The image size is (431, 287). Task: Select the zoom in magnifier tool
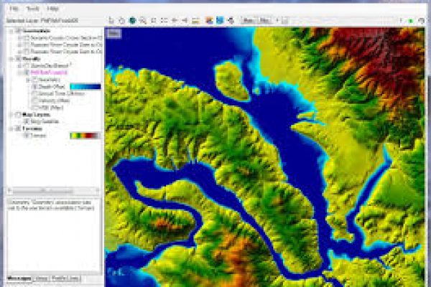pyautogui.click(x=143, y=21)
